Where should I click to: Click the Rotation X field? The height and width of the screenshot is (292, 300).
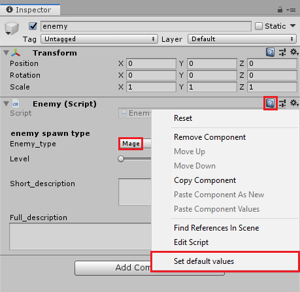point(151,75)
